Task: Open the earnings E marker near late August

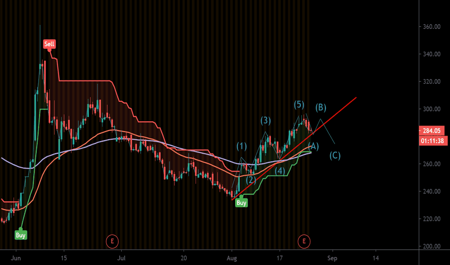Action: 304,241
